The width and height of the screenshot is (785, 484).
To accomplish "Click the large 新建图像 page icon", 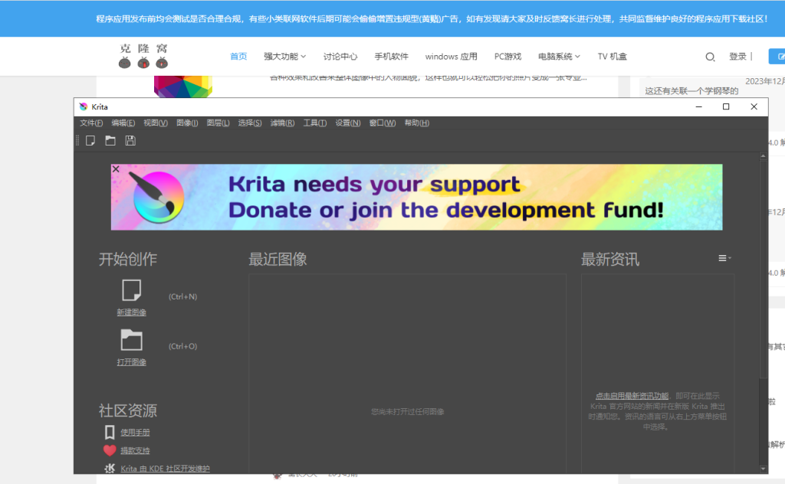I will (x=131, y=290).
